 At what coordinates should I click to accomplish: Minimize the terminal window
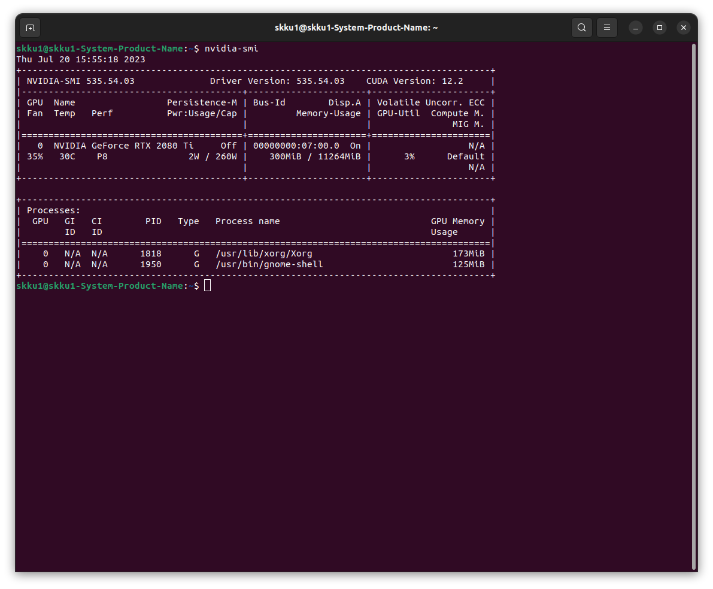click(x=636, y=28)
